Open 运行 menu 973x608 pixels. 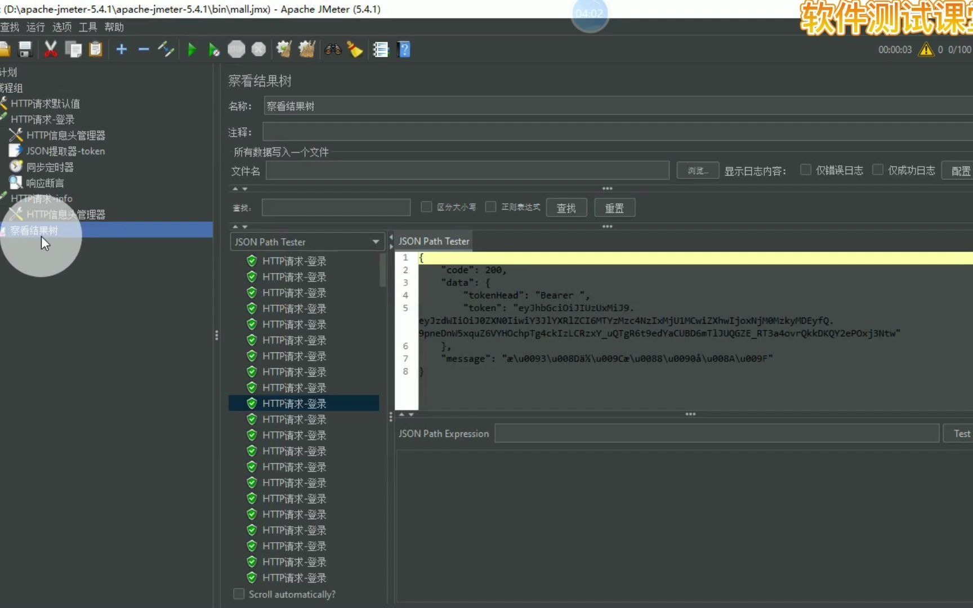click(35, 27)
